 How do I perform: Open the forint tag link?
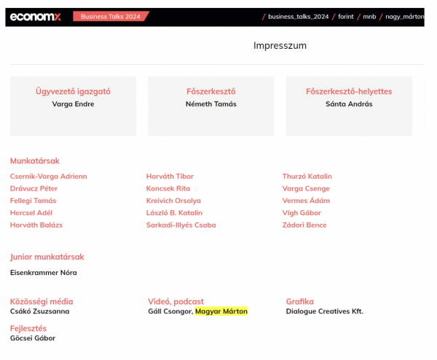click(x=346, y=17)
